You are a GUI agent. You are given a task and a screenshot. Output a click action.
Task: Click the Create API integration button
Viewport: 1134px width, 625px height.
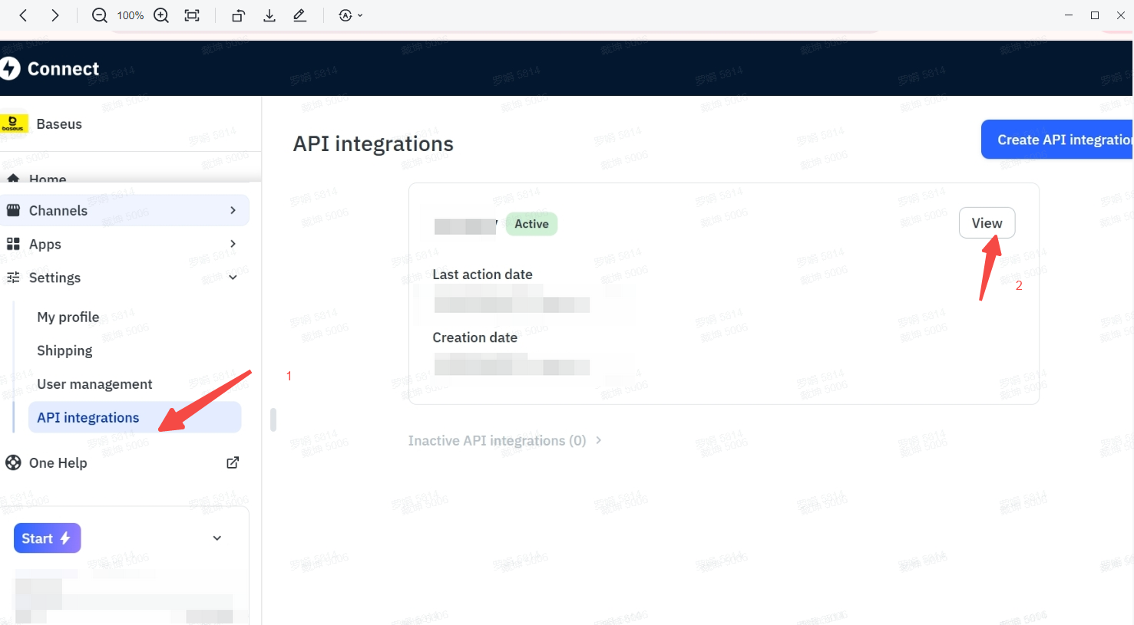[x=1058, y=140]
